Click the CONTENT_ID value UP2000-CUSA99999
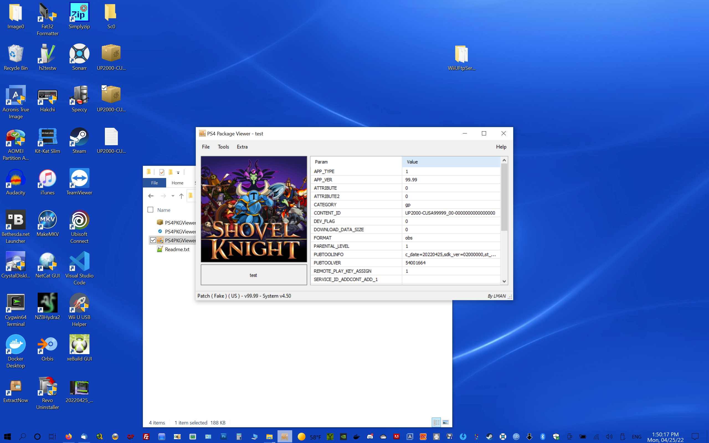709x443 pixels. click(450, 213)
